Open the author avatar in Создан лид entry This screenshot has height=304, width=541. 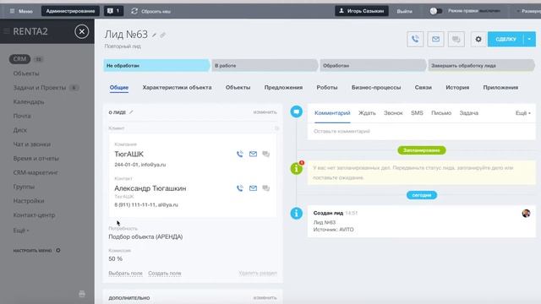point(526,214)
